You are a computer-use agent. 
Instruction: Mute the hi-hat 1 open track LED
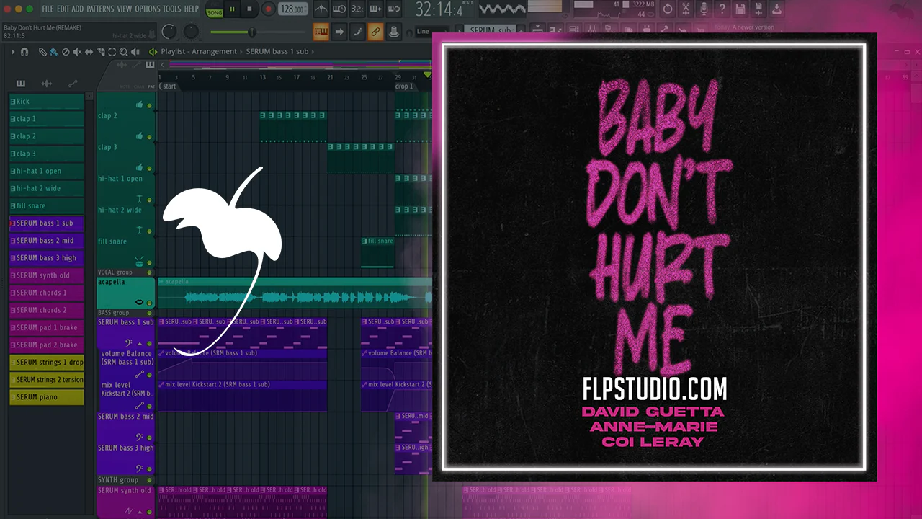[x=150, y=199]
